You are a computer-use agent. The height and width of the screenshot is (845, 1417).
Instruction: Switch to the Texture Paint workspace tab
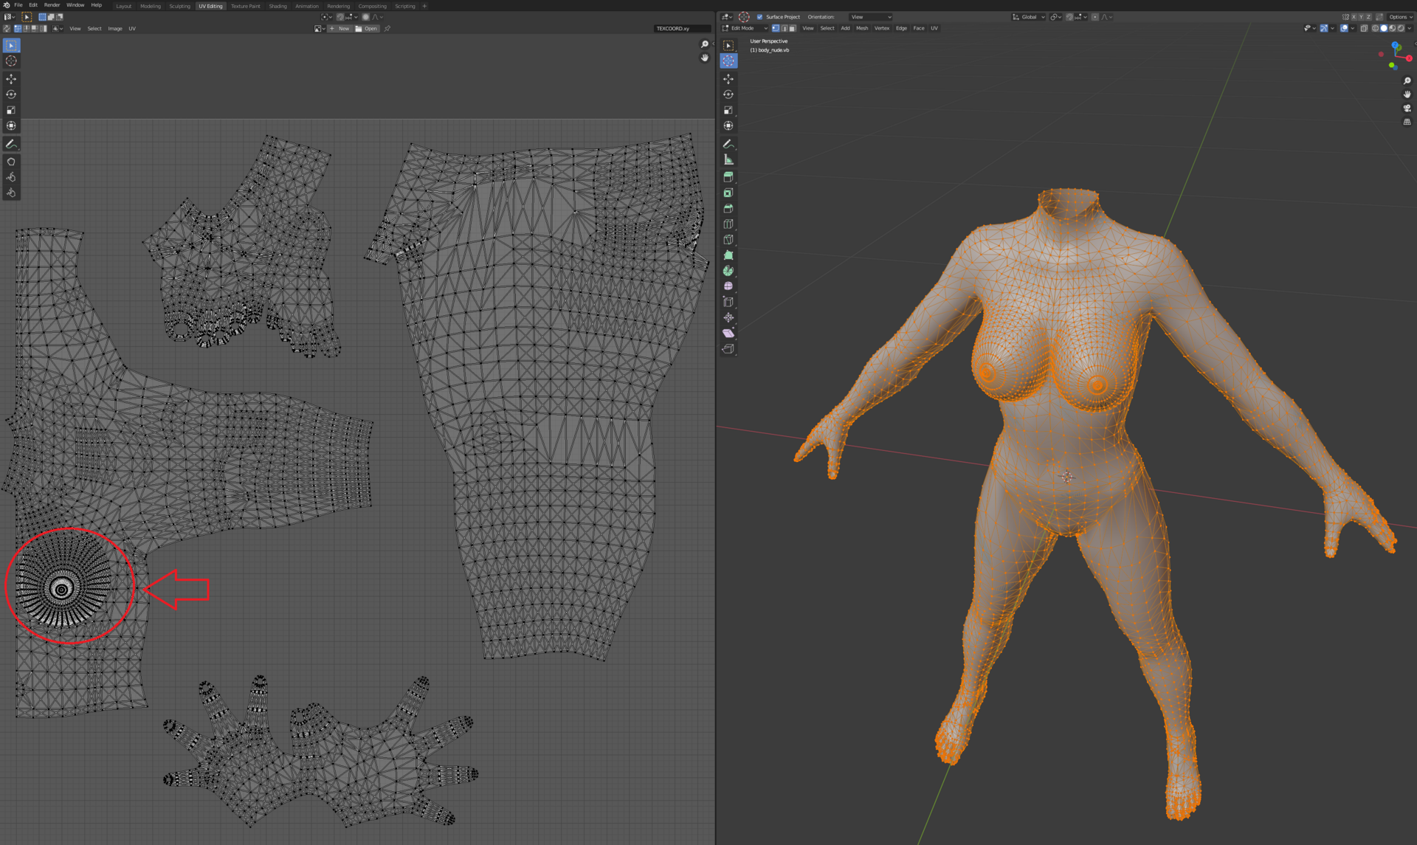pyautogui.click(x=245, y=6)
